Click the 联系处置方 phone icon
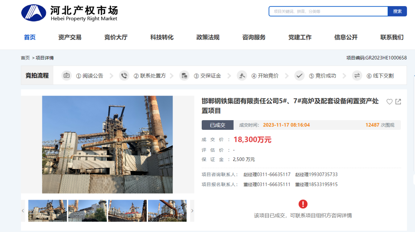 coord(124,76)
